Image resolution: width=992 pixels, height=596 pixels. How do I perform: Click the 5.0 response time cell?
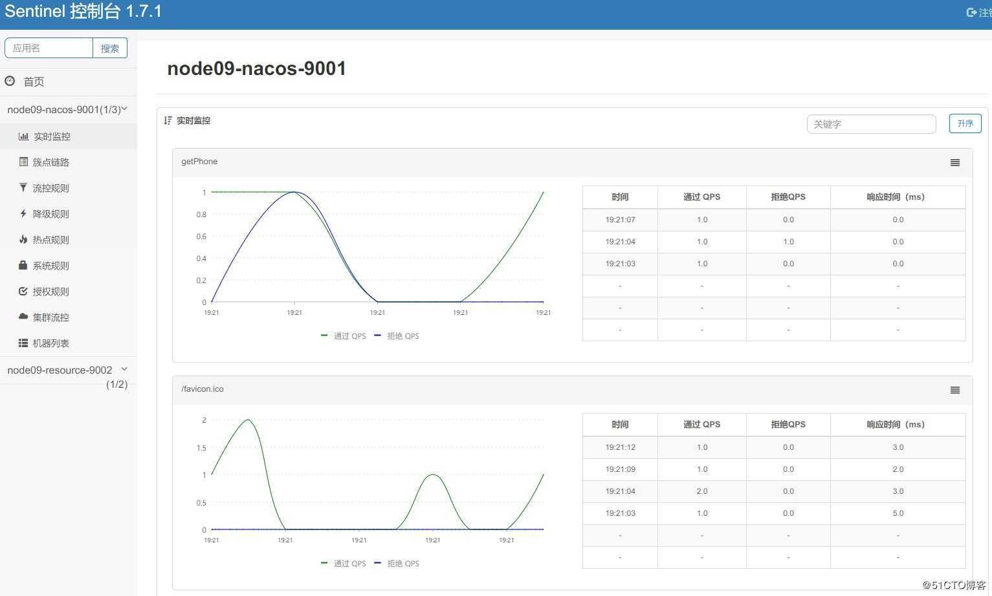pyautogui.click(x=898, y=513)
